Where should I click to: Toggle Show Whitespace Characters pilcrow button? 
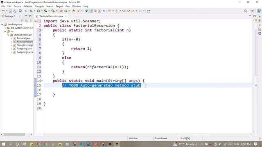coord(104,11)
